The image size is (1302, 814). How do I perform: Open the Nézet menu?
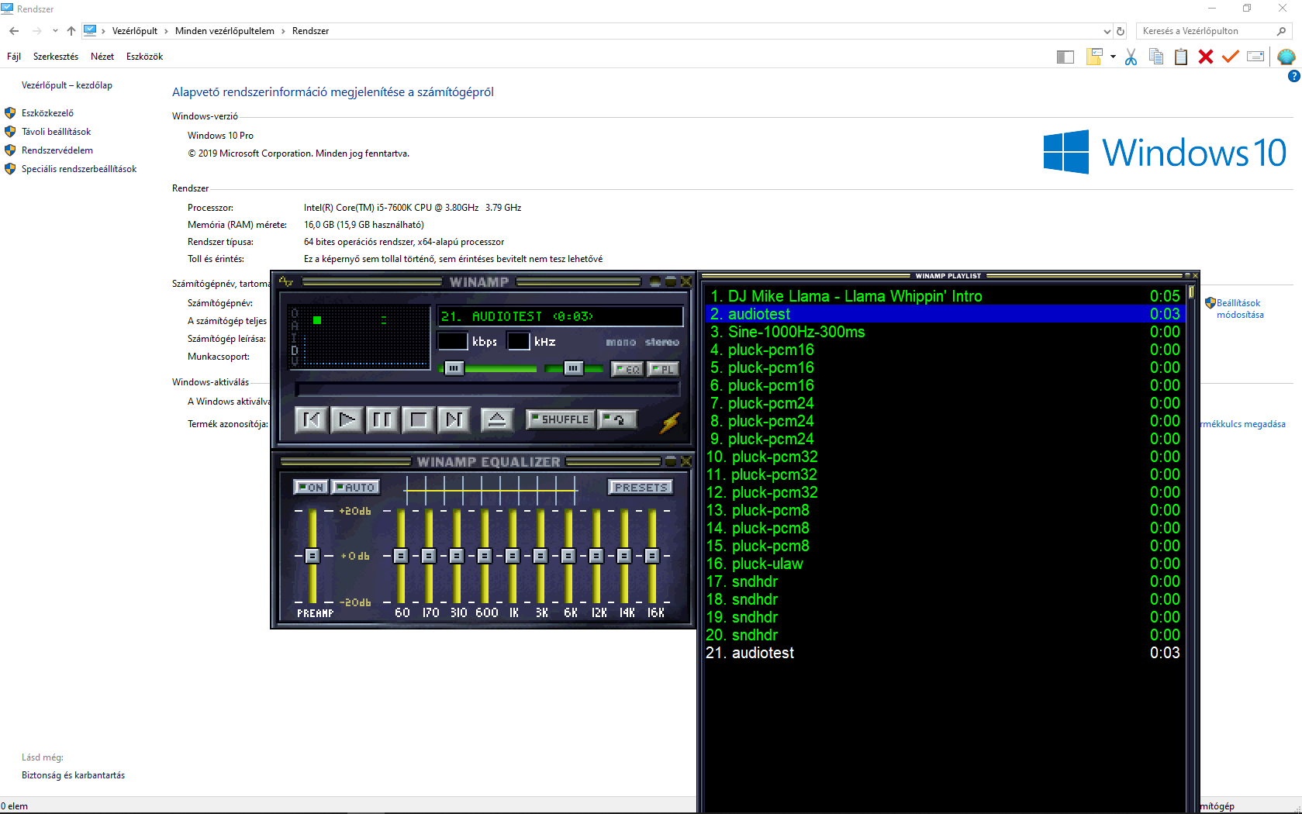coord(102,57)
